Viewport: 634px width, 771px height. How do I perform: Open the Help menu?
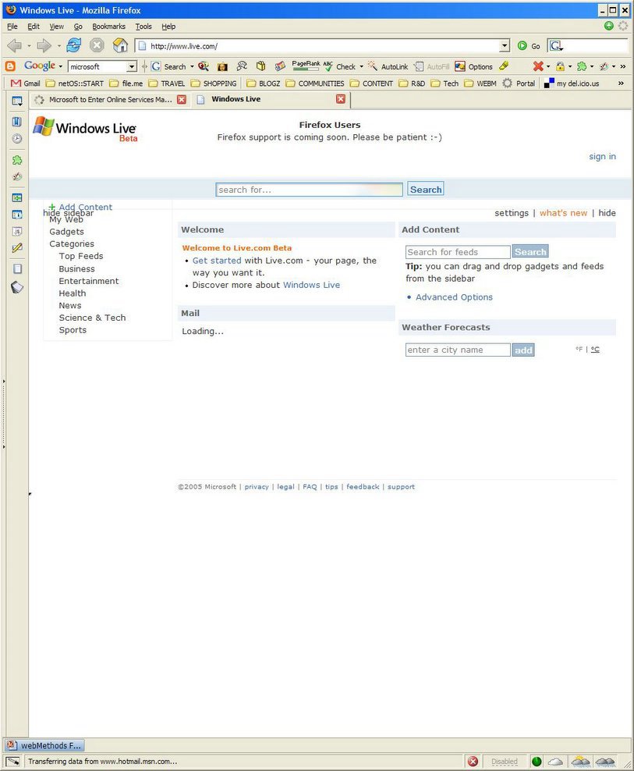click(168, 27)
